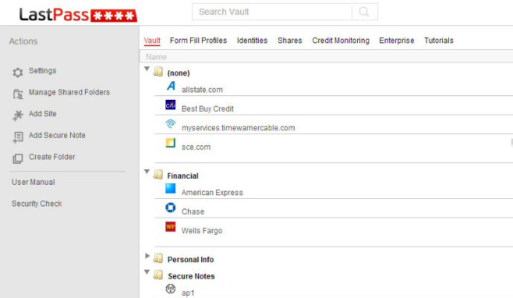The width and height of the screenshot is (513, 298).
Task: Select the Secure Notes folder label
Action: click(x=192, y=276)
